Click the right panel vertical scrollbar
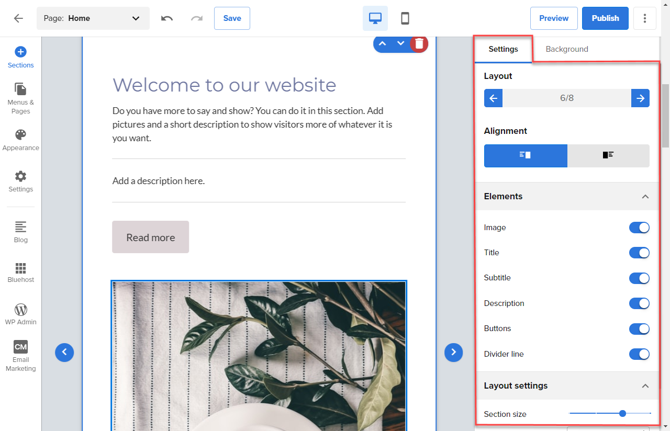Viewport: 670px width, 431px height. [x=665, y=115]
